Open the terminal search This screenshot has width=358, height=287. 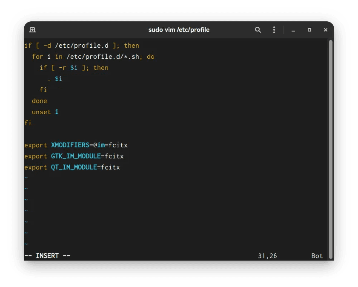(258, 30)
